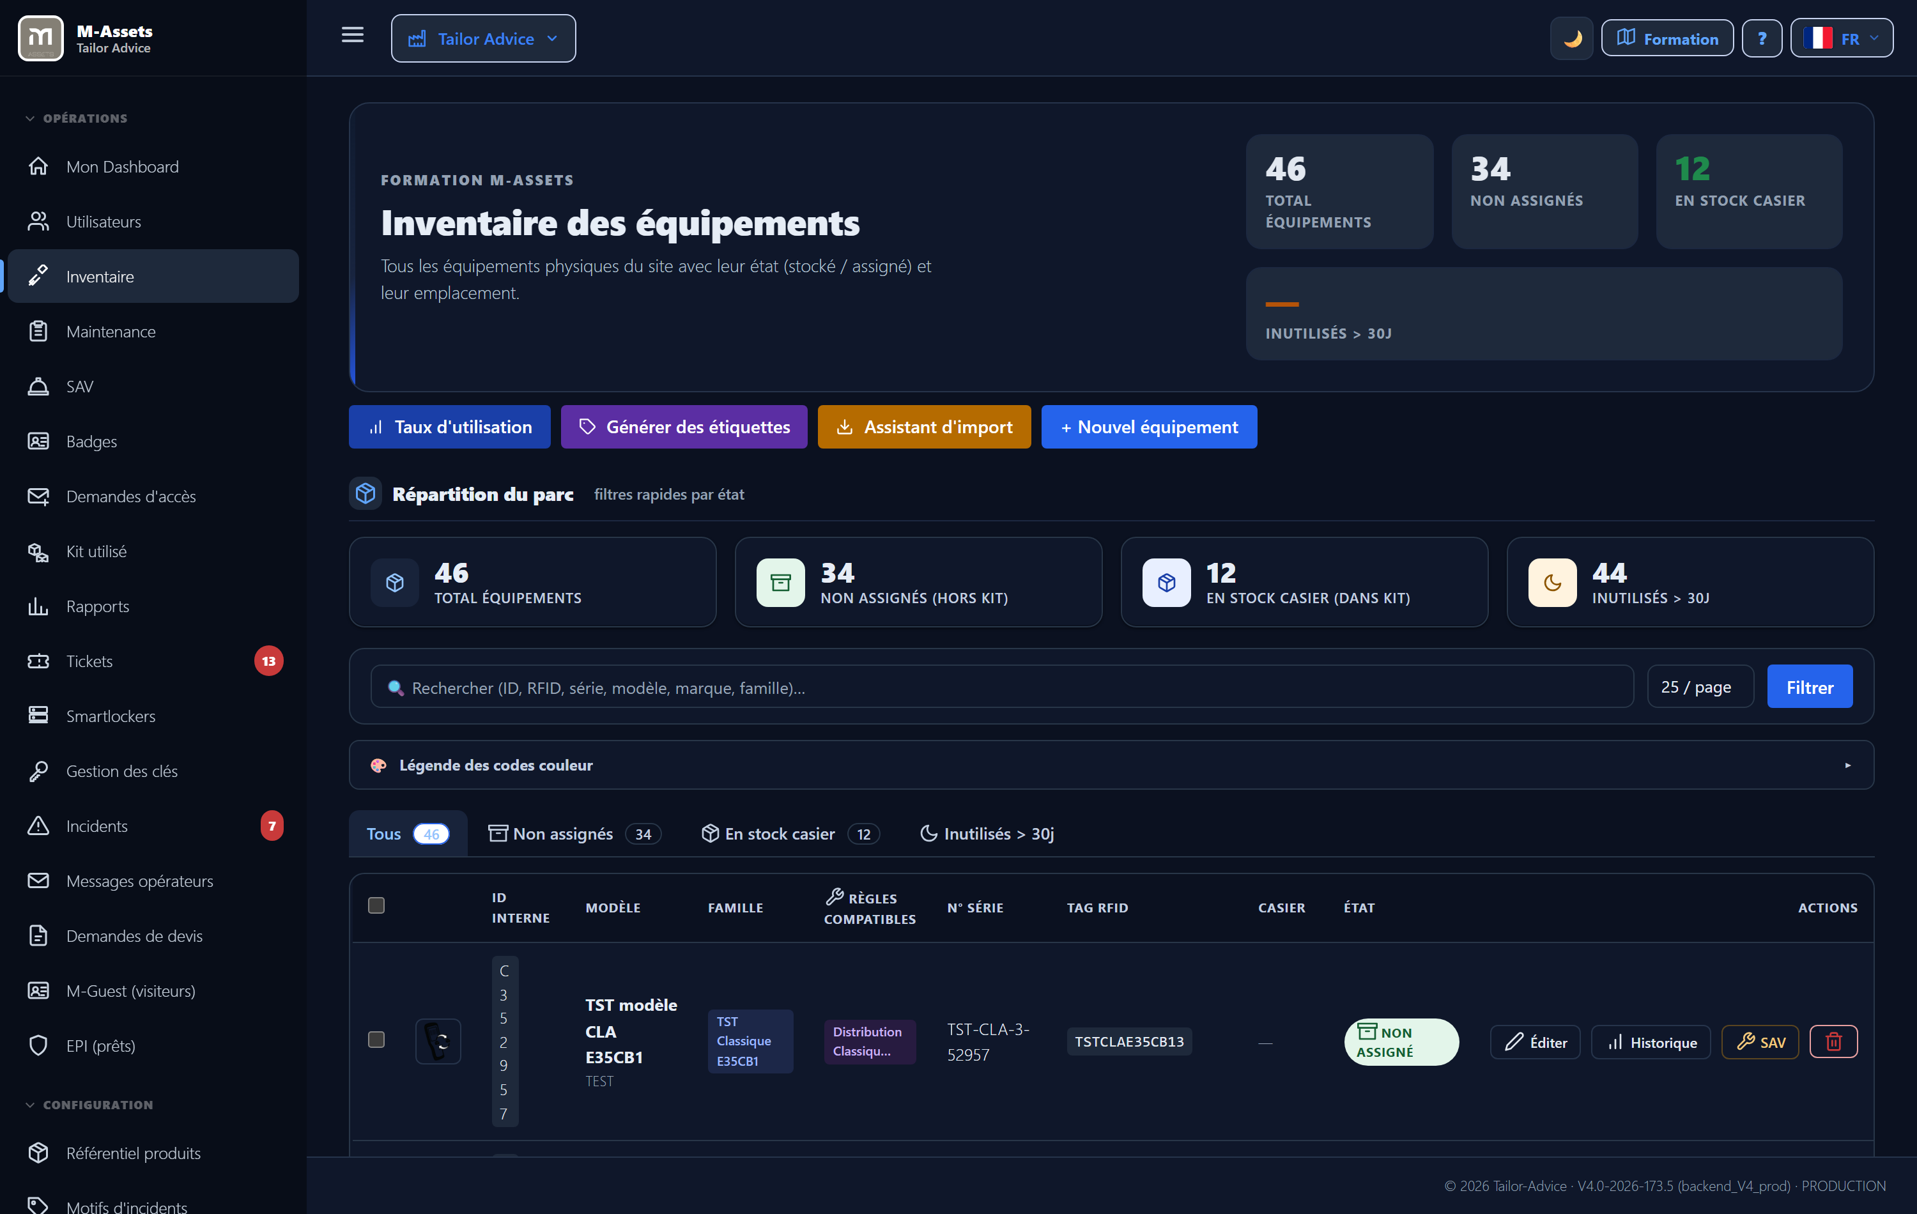
Task: Open Kit utilisé in the sidebar
Action: coord(153,551)
